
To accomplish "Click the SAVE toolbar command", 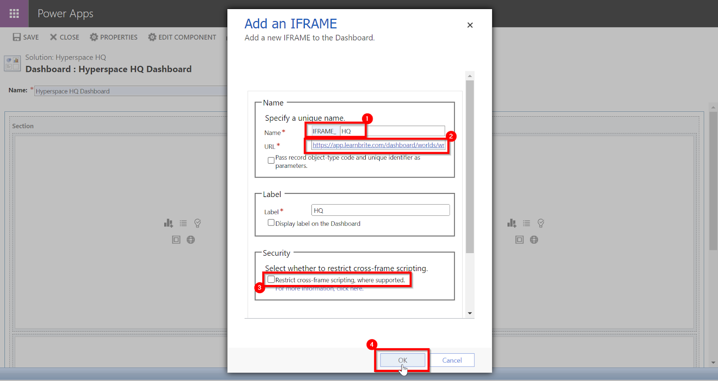I will tap(26, 37).
